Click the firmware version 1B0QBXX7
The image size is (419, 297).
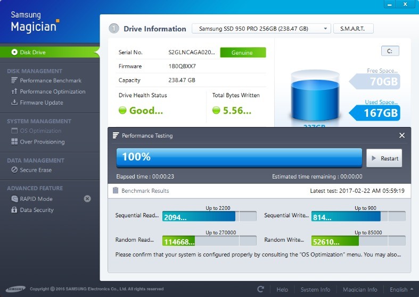(182, 66)
